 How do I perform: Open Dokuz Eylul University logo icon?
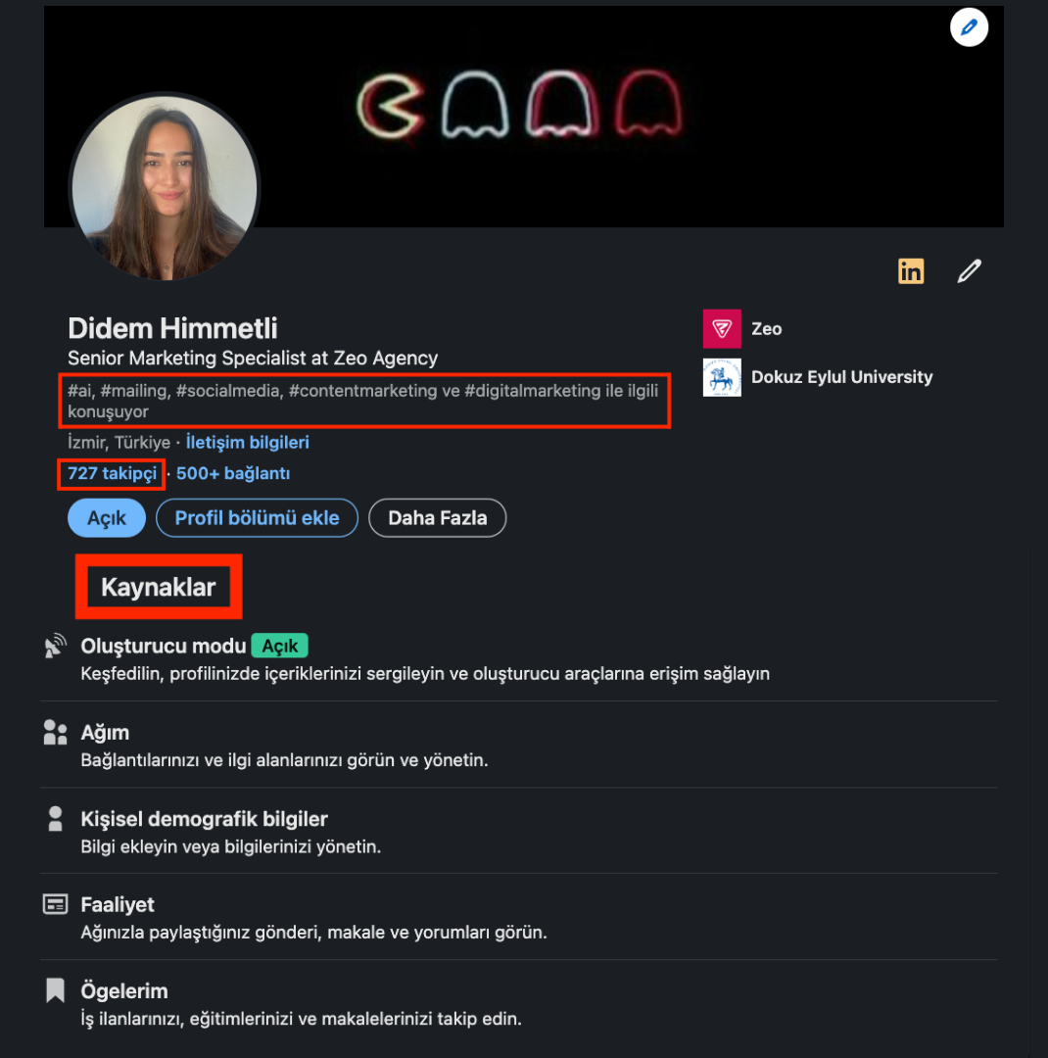(x=722, y=377)
